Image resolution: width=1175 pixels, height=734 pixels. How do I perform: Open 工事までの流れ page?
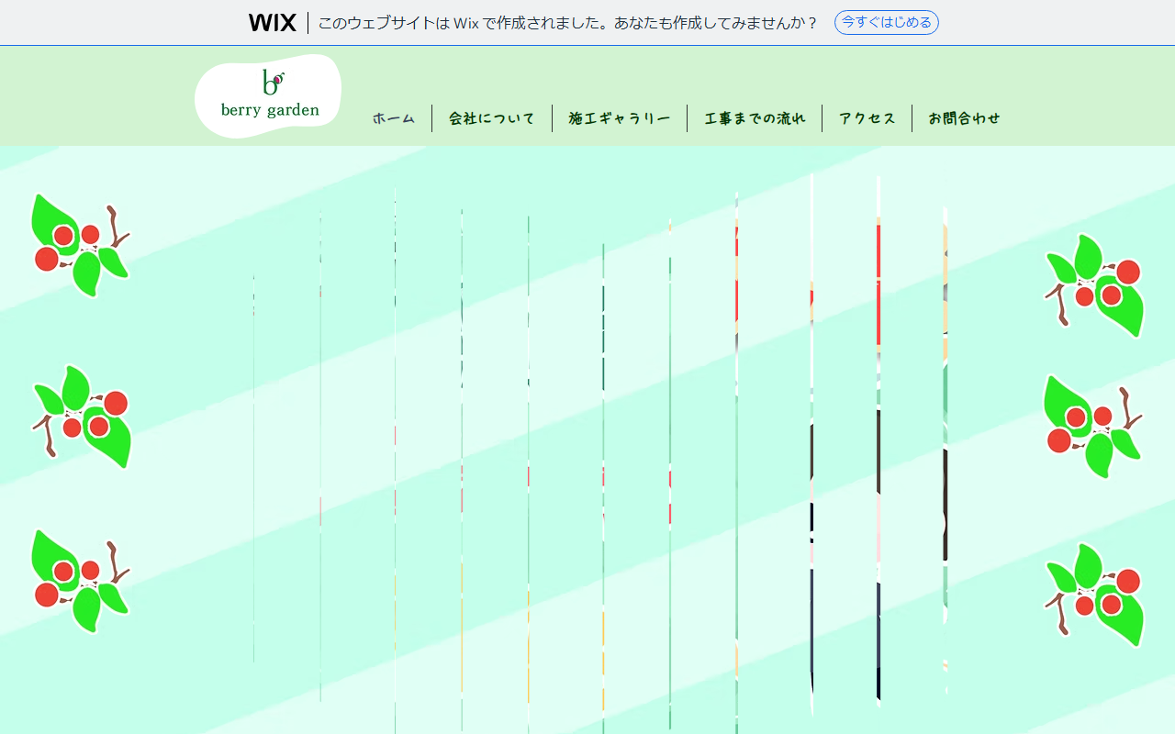(x=755, y=118)
